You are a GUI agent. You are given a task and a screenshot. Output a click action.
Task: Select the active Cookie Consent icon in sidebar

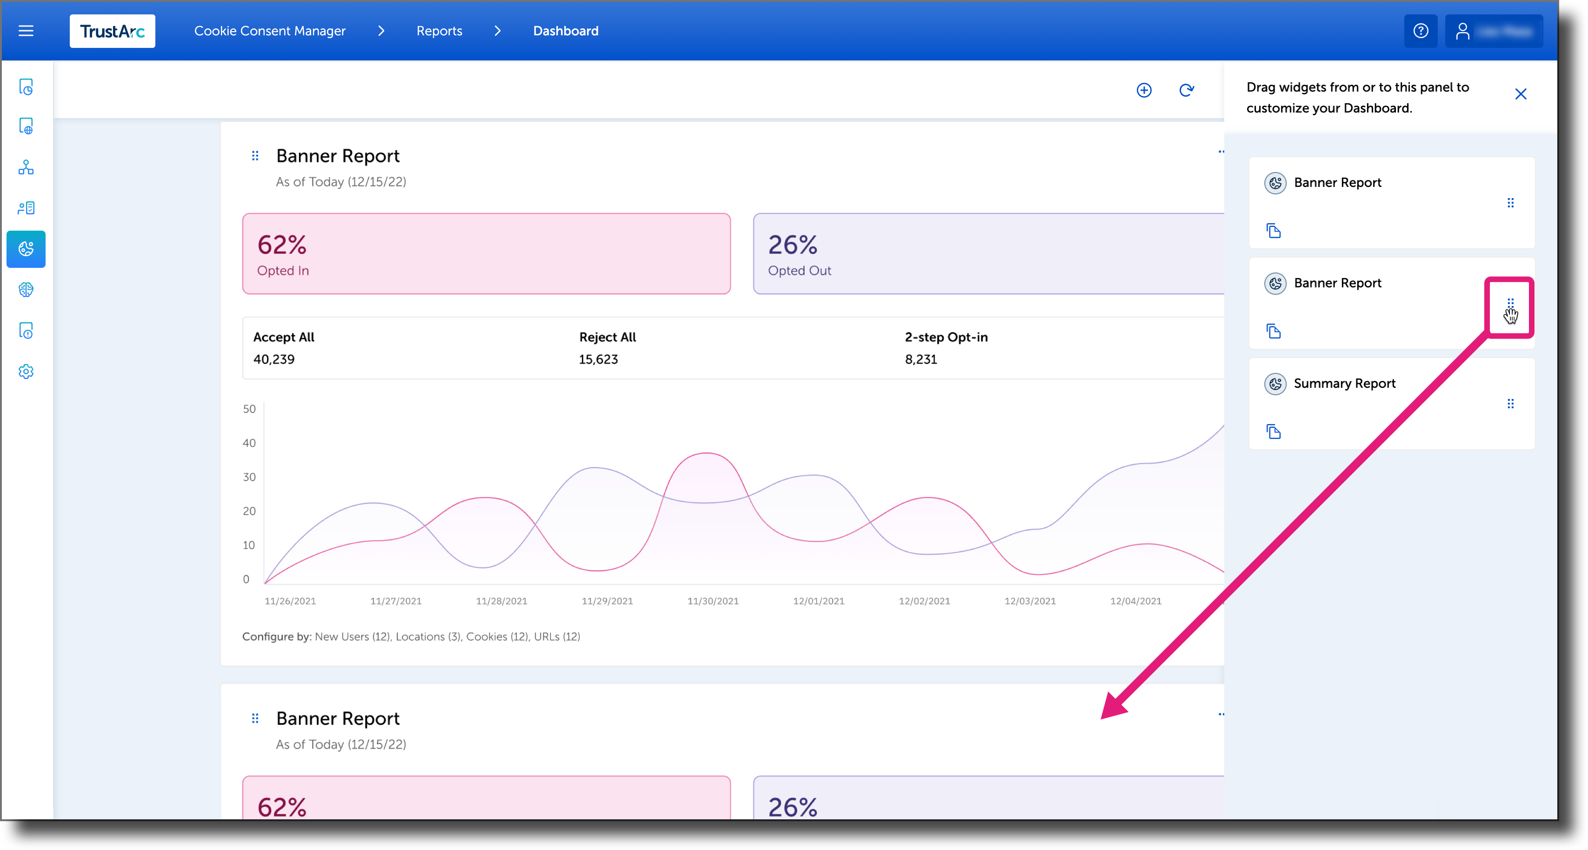pyautogui.click(x=26, y=249)
